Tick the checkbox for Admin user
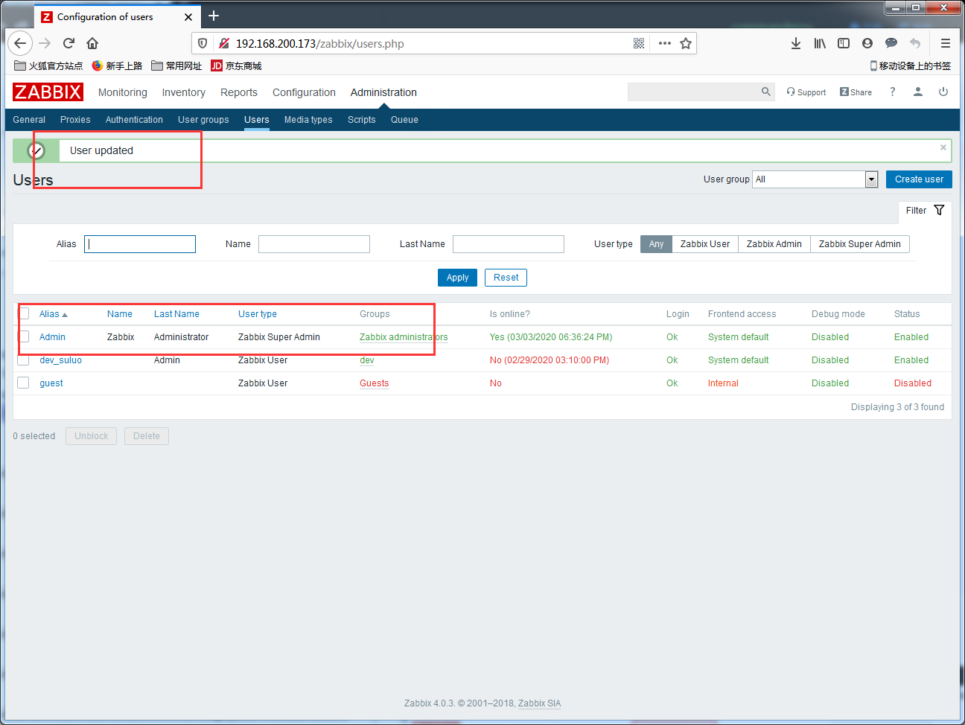This screenshot has height=725, width=965. [24, 336]
